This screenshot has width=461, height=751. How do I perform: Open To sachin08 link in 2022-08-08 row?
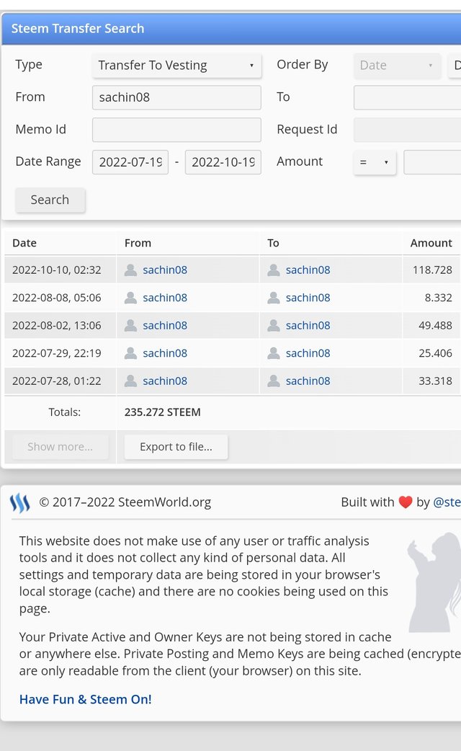[308, 298]
